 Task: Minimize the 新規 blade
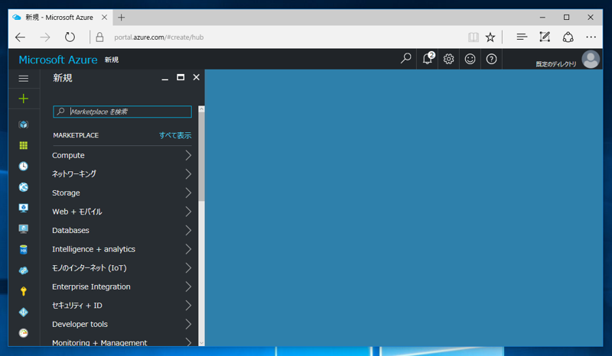[165, 78]
